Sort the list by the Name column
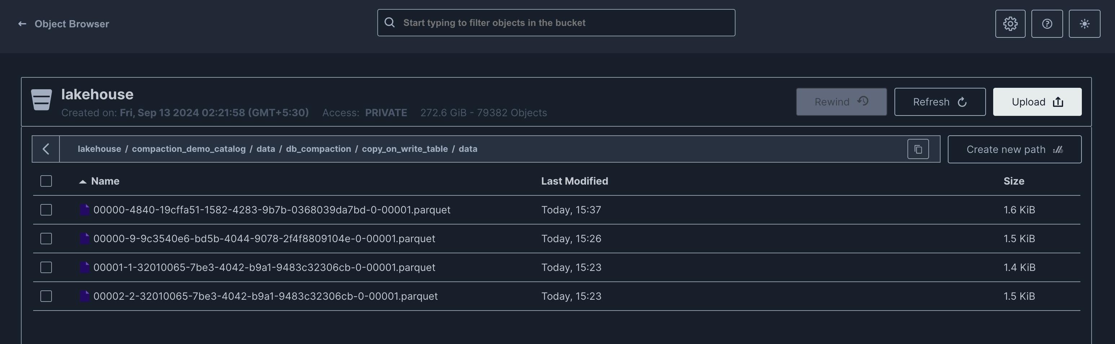The width and height of the screenshot is (1115, 344). [105, 181]
